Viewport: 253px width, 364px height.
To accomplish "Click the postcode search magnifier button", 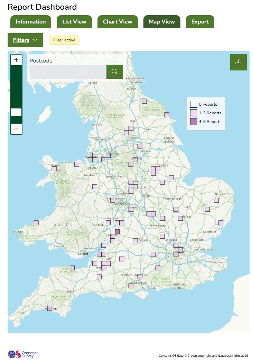I will (114, 72).
